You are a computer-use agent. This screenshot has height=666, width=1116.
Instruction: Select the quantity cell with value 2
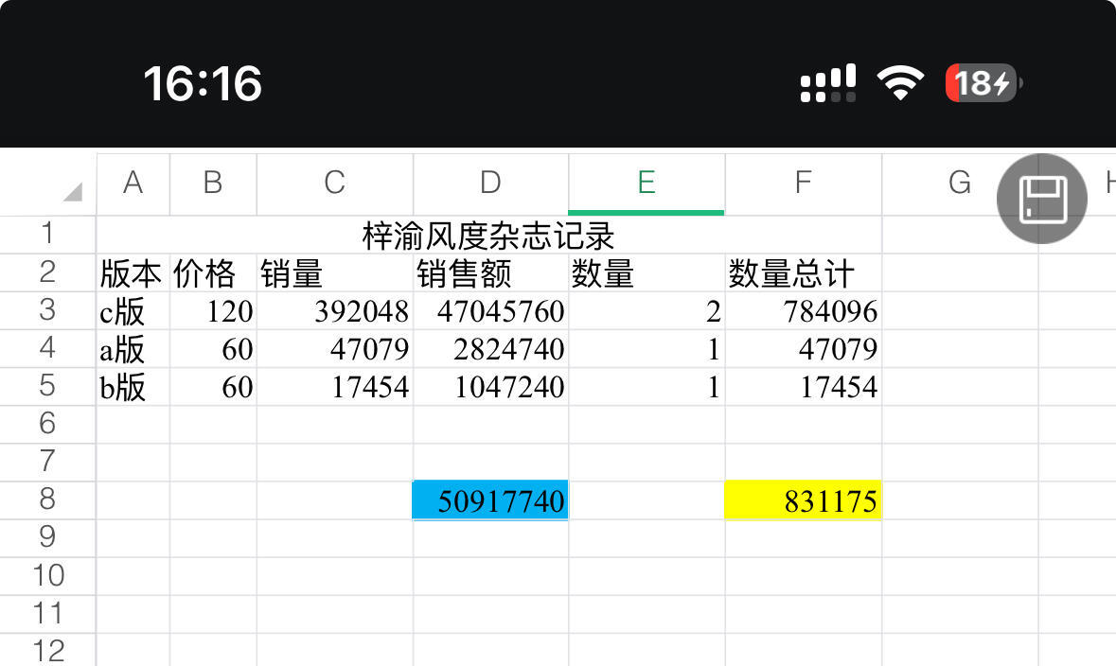(647, 310)
